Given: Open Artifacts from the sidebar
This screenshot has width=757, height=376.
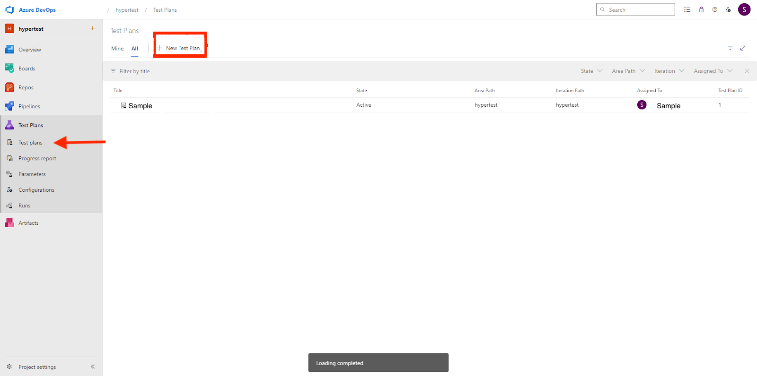Looking at the screenshot, I should point(28,223).
